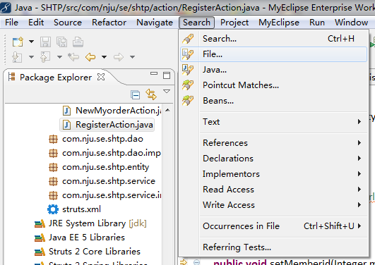Open the Back history dropdown arrow

click(x=104, y=57)
